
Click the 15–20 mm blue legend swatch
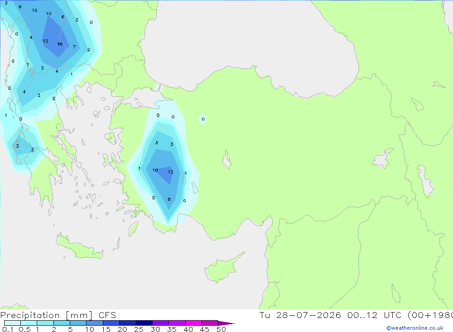point(111,323)
